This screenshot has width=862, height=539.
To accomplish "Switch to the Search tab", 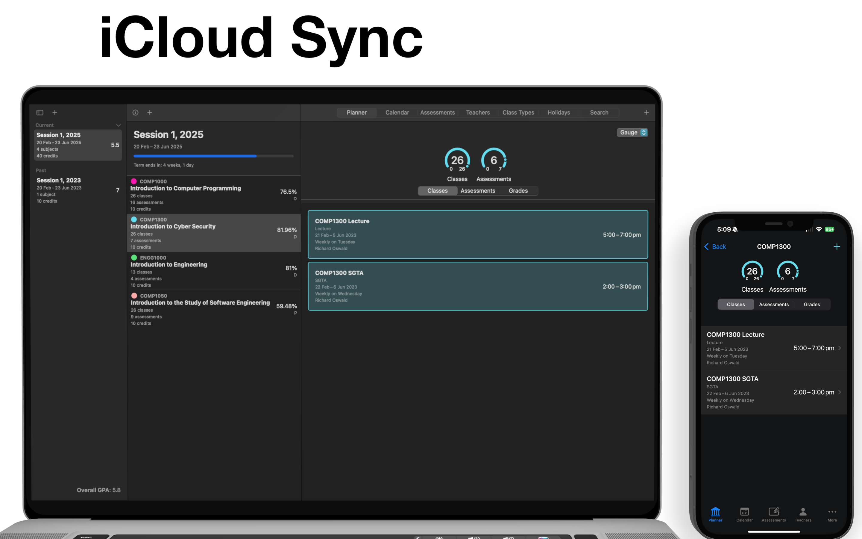I will (x=599, y=113).
